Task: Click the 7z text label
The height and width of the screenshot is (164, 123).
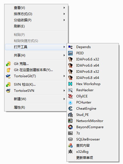Action: (x=78, y=133)
